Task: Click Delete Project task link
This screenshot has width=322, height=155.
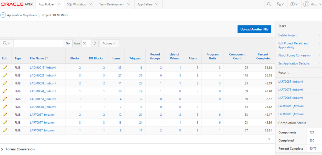Action: tap(287, 35)
